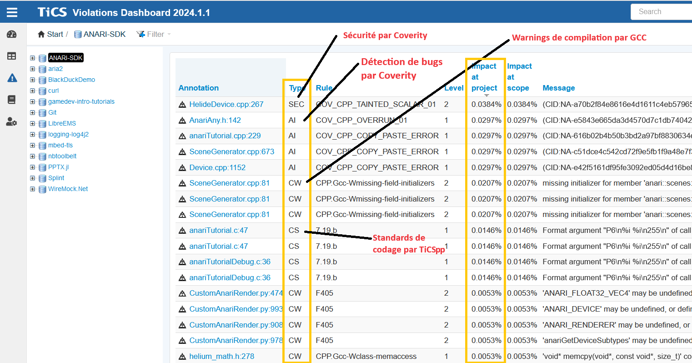Open HelideDevice.cpp:267 annotation
The height and width of the screenshot is (363, 692).
pyautogui.click(x=226, y=104)
